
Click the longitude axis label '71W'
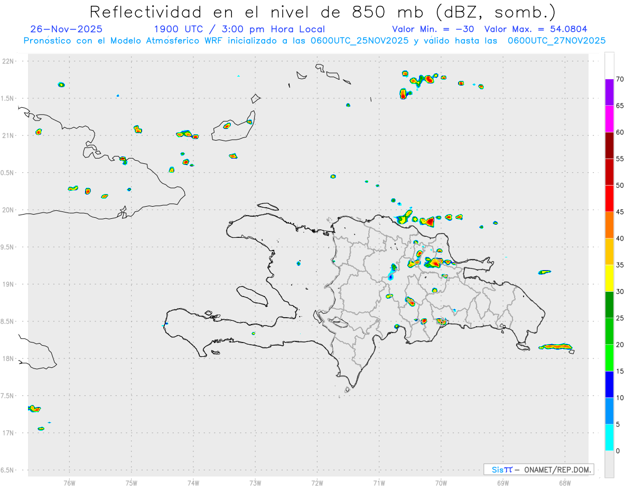379,483
